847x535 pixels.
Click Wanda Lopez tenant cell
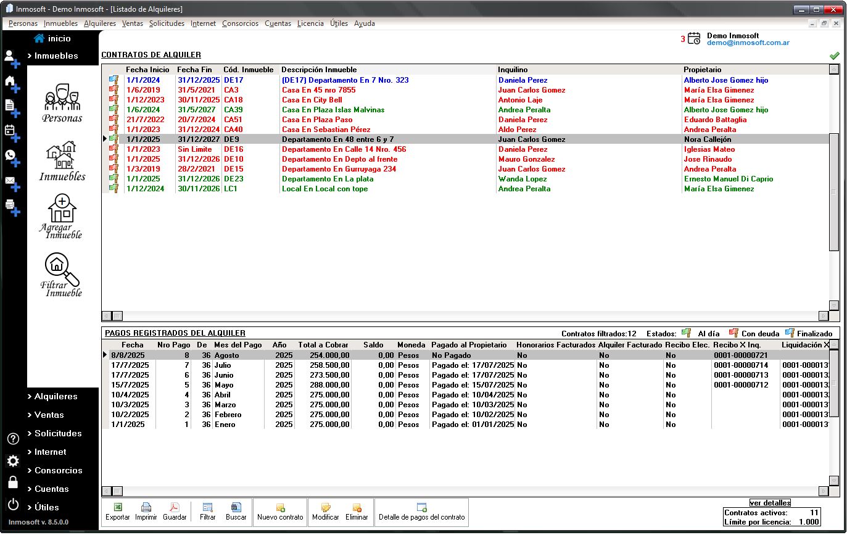[x=523, y=179]
